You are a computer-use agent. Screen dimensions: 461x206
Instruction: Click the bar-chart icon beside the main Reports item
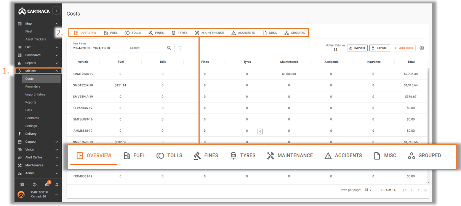pos(20,63)
